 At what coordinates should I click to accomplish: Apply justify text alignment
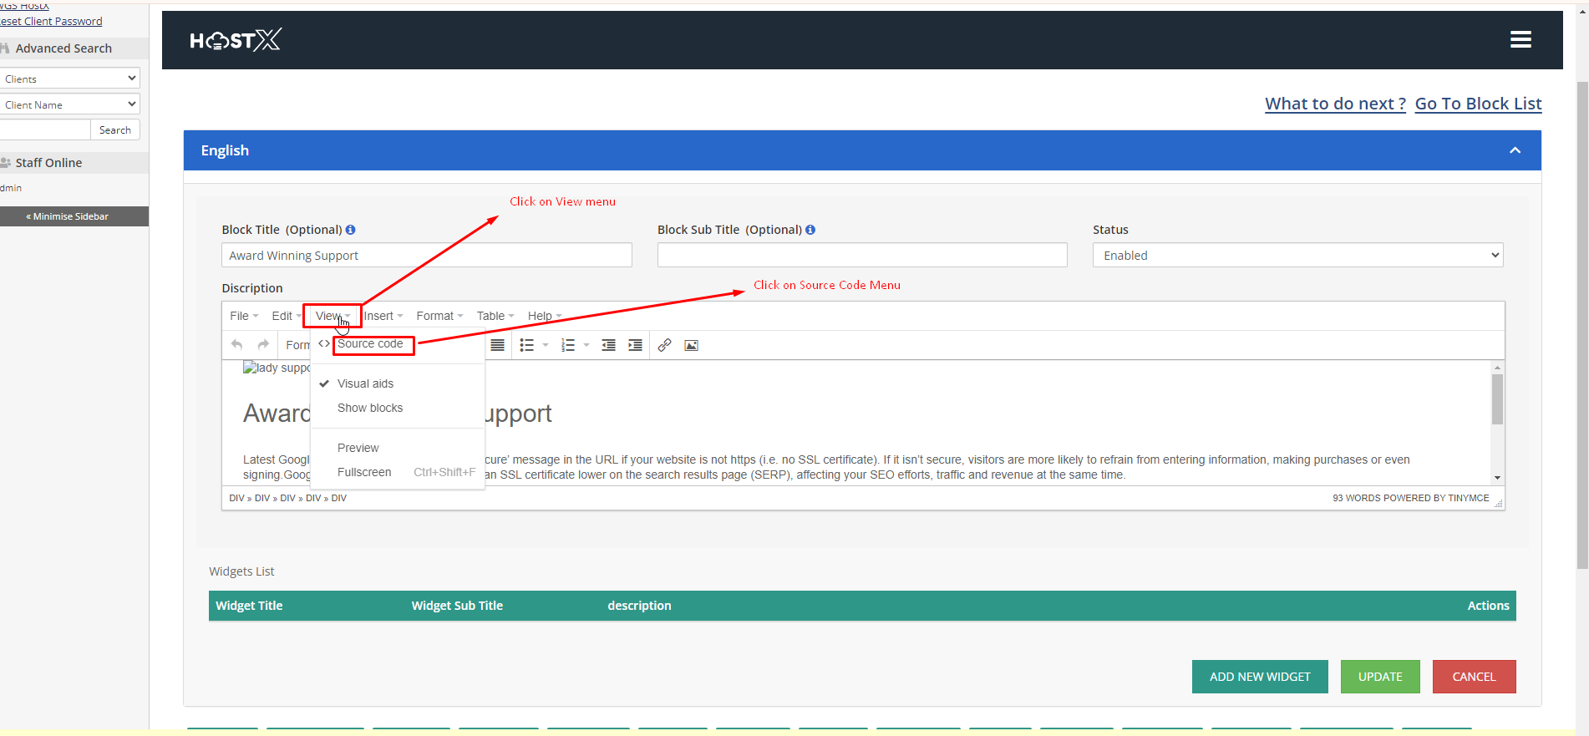point(497,345)
